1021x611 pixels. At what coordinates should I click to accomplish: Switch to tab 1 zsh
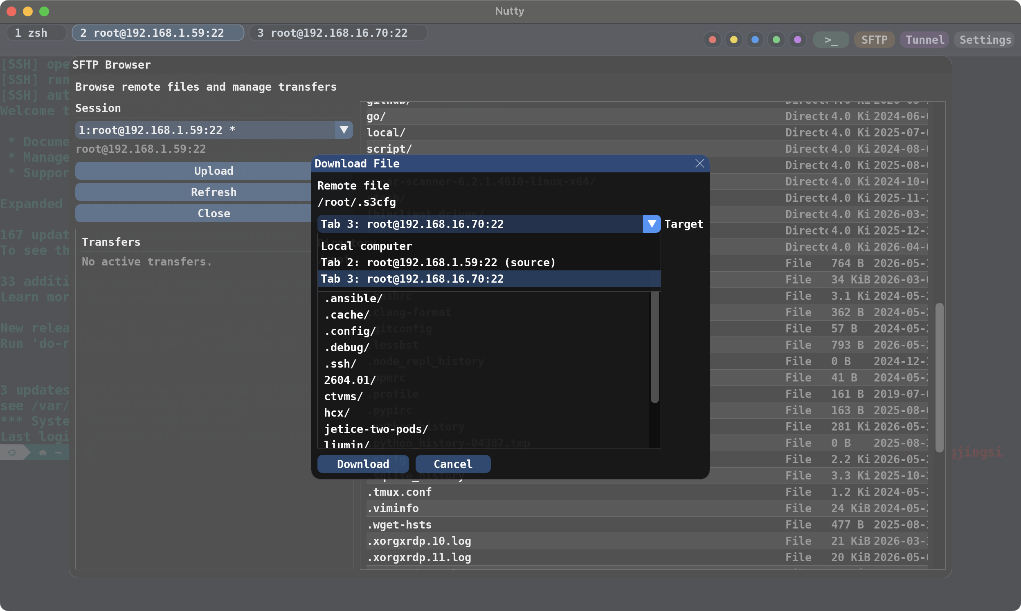point(37,33)
